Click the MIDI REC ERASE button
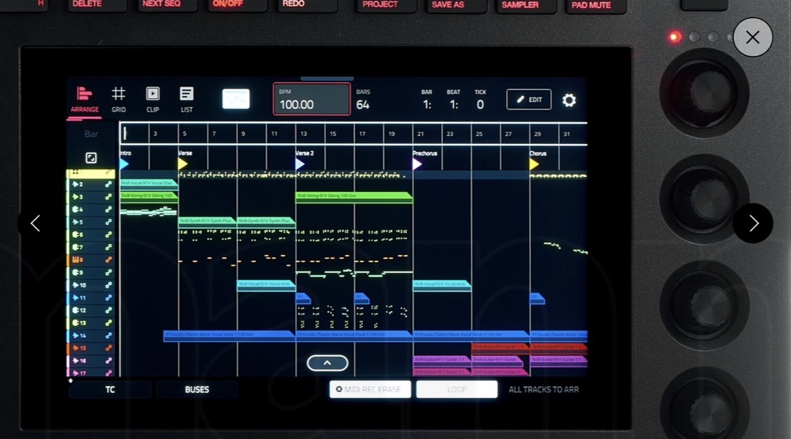 (370, 389)
